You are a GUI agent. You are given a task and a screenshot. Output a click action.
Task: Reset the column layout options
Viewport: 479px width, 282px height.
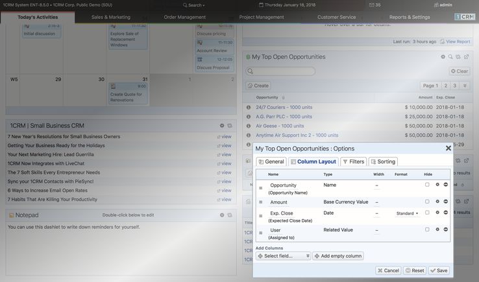(415, 270)
